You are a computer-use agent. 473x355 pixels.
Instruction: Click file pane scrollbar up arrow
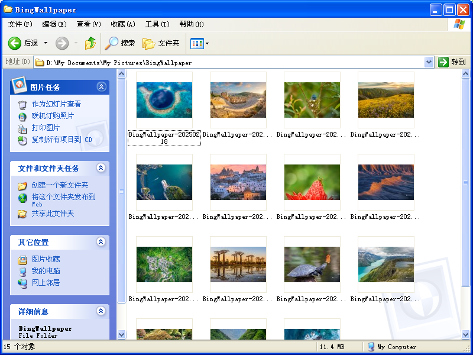pos(465,73)
